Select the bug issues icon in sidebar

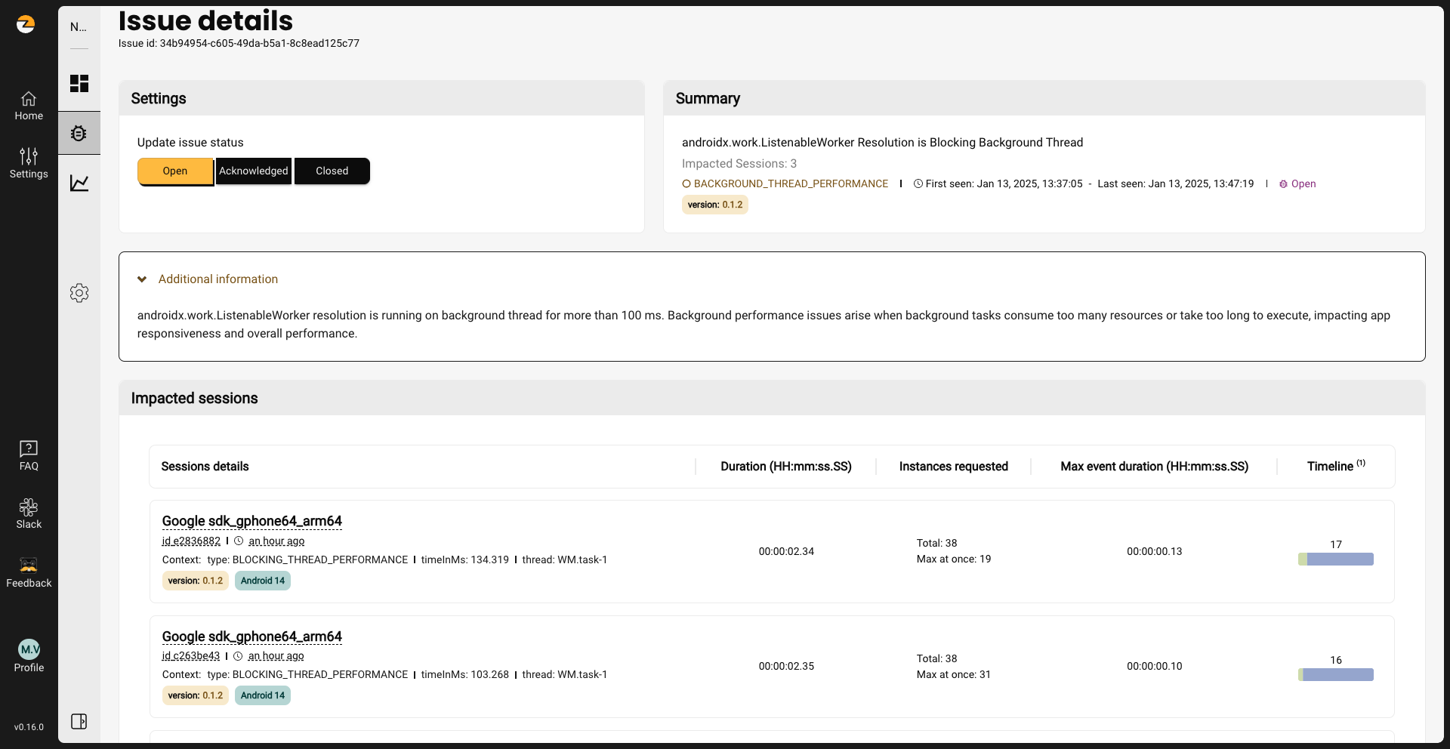point(79,134)
